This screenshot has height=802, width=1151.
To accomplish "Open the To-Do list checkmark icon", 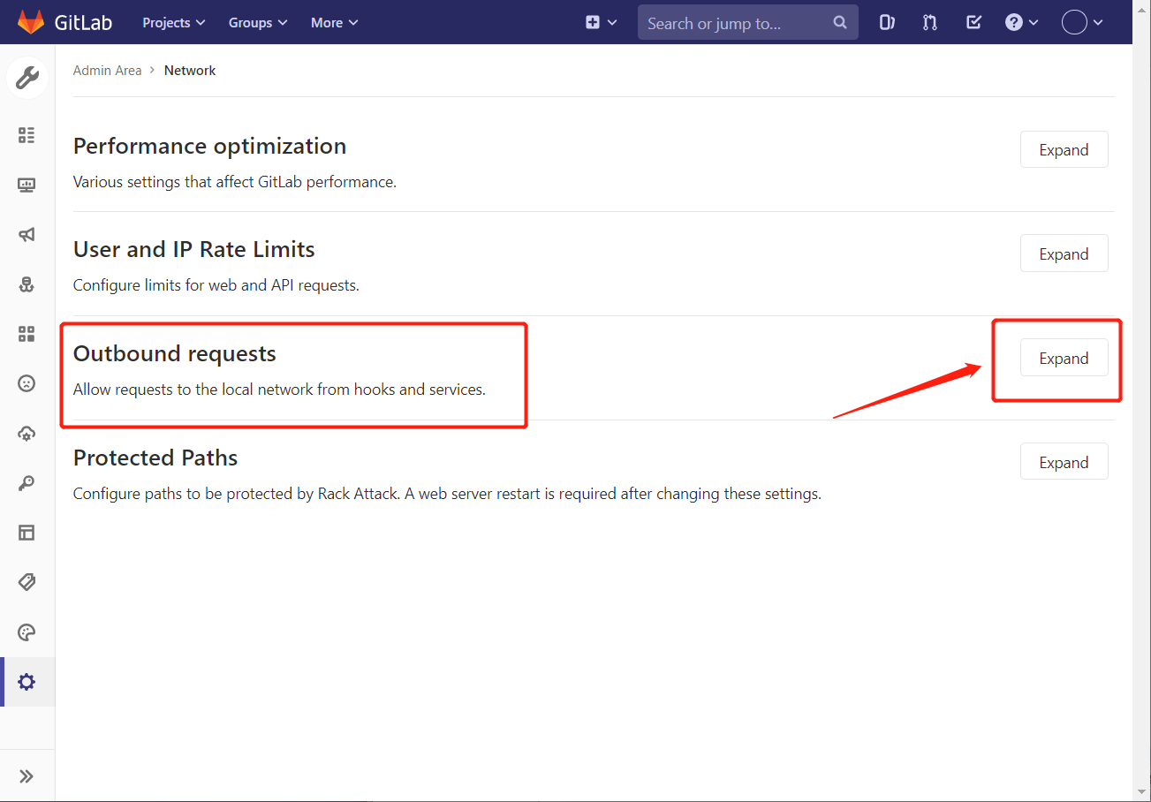I will tap(973, 23).
